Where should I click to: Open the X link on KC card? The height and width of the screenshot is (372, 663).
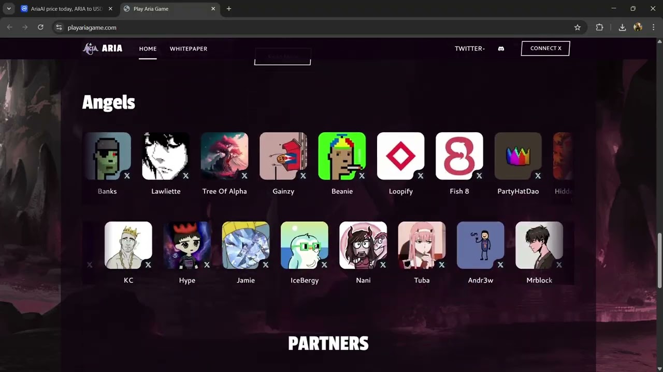pyautogui.click(x=148, y=265)
